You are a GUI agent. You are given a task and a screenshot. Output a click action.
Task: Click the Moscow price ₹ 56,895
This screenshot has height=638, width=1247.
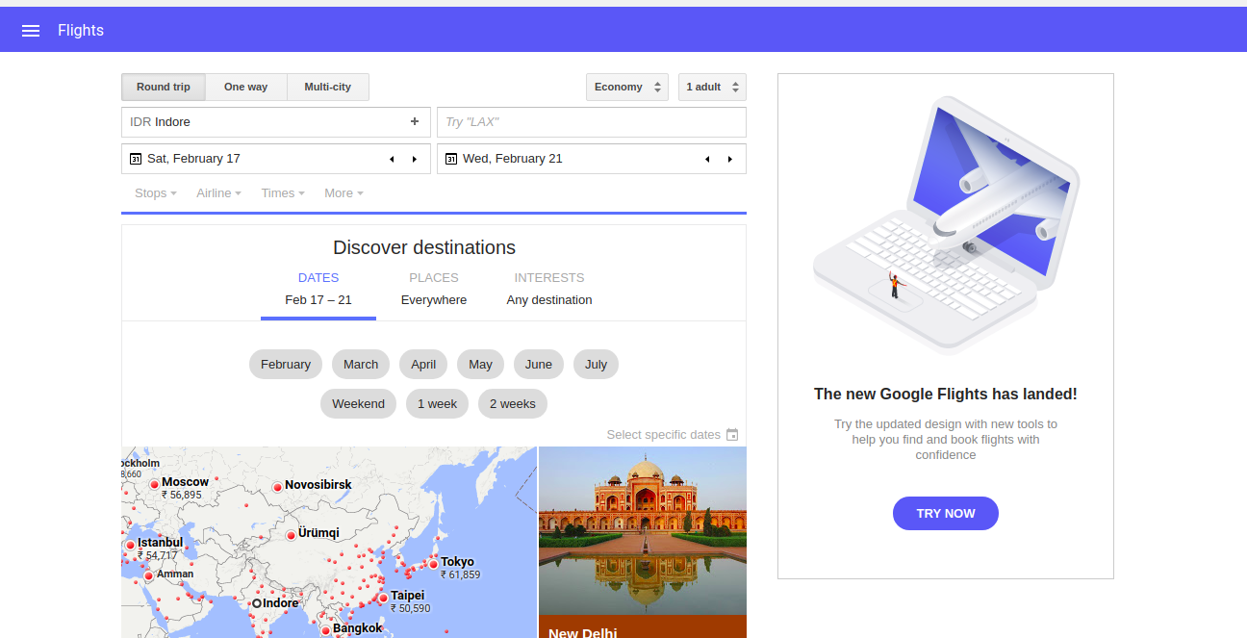(x=182, y=495)
